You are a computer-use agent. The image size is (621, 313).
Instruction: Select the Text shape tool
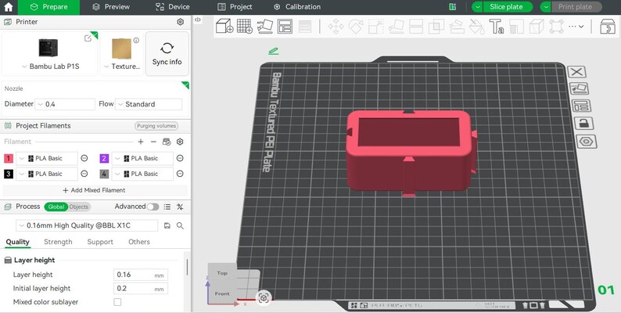point(497,27)
